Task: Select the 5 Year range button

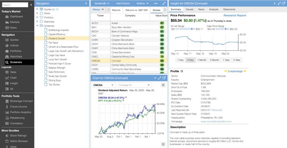Action: pos(237,60)
